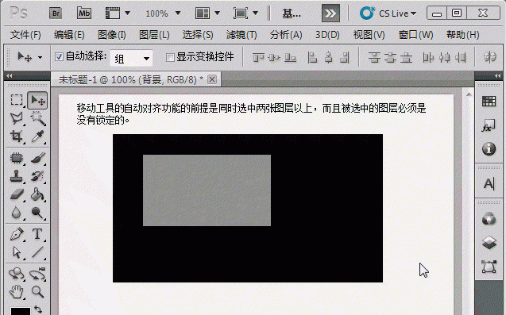Open the Layers panel icon
This screenshot has width=506, height=315.
(x=489, y=243)
